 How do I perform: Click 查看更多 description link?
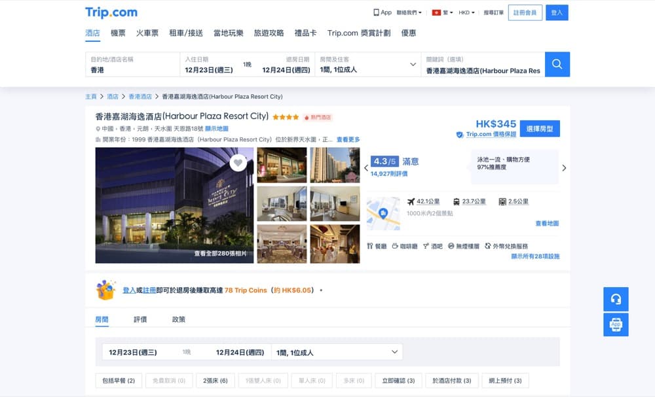tap(348, 140)
